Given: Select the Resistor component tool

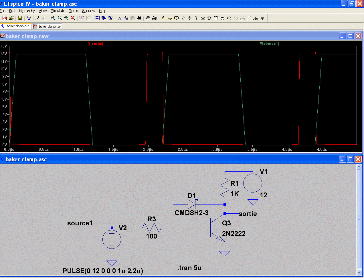Looking at the screenshot, I should [x=183, y=18].
